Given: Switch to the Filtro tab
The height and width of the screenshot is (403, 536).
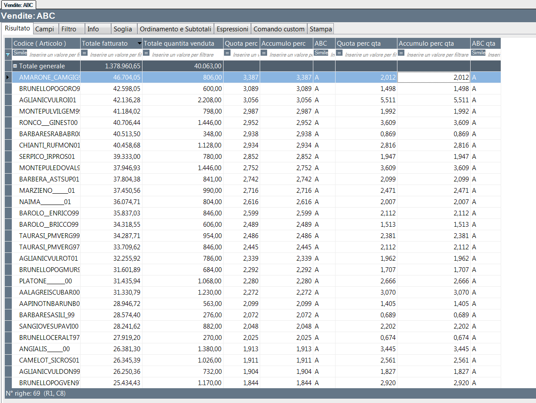Looking at the screenshot, I should 69,29.
